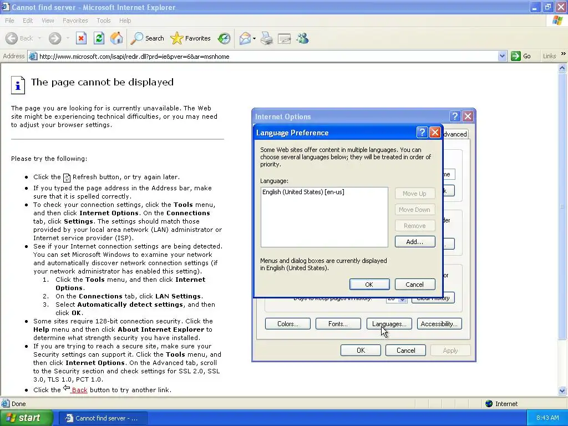Click Add... in Language Preference
This screenshot has height=426, width=568.
pyautogui.click(x=415, y=242)
